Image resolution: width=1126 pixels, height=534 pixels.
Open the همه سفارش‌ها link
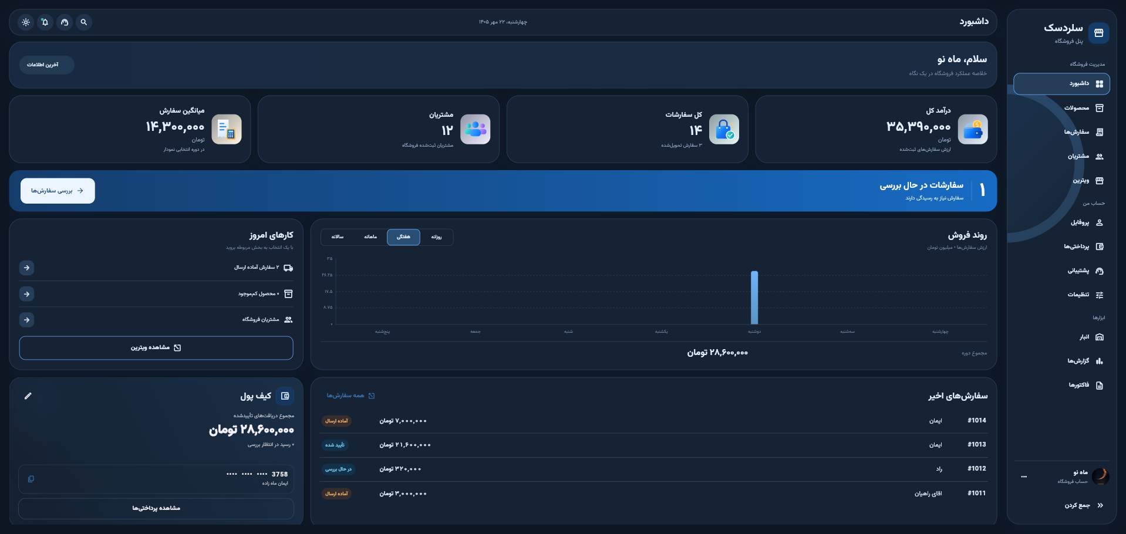click(x=350, y=396)
